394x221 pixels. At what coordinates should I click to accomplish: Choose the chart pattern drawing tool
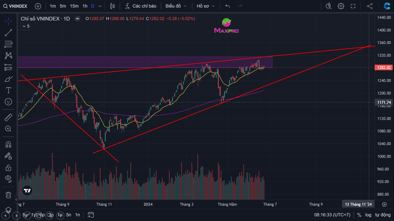(x=8, y=56)
